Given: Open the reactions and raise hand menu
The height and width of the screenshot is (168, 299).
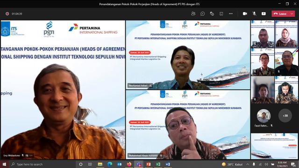Looking at the screenshot, I should tap(212, 14).
